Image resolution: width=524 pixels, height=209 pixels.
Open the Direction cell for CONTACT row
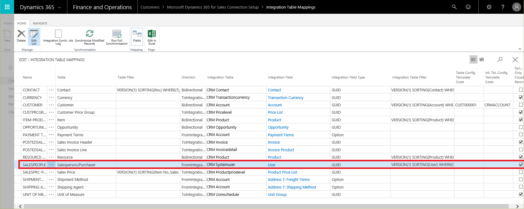point(193,90)
